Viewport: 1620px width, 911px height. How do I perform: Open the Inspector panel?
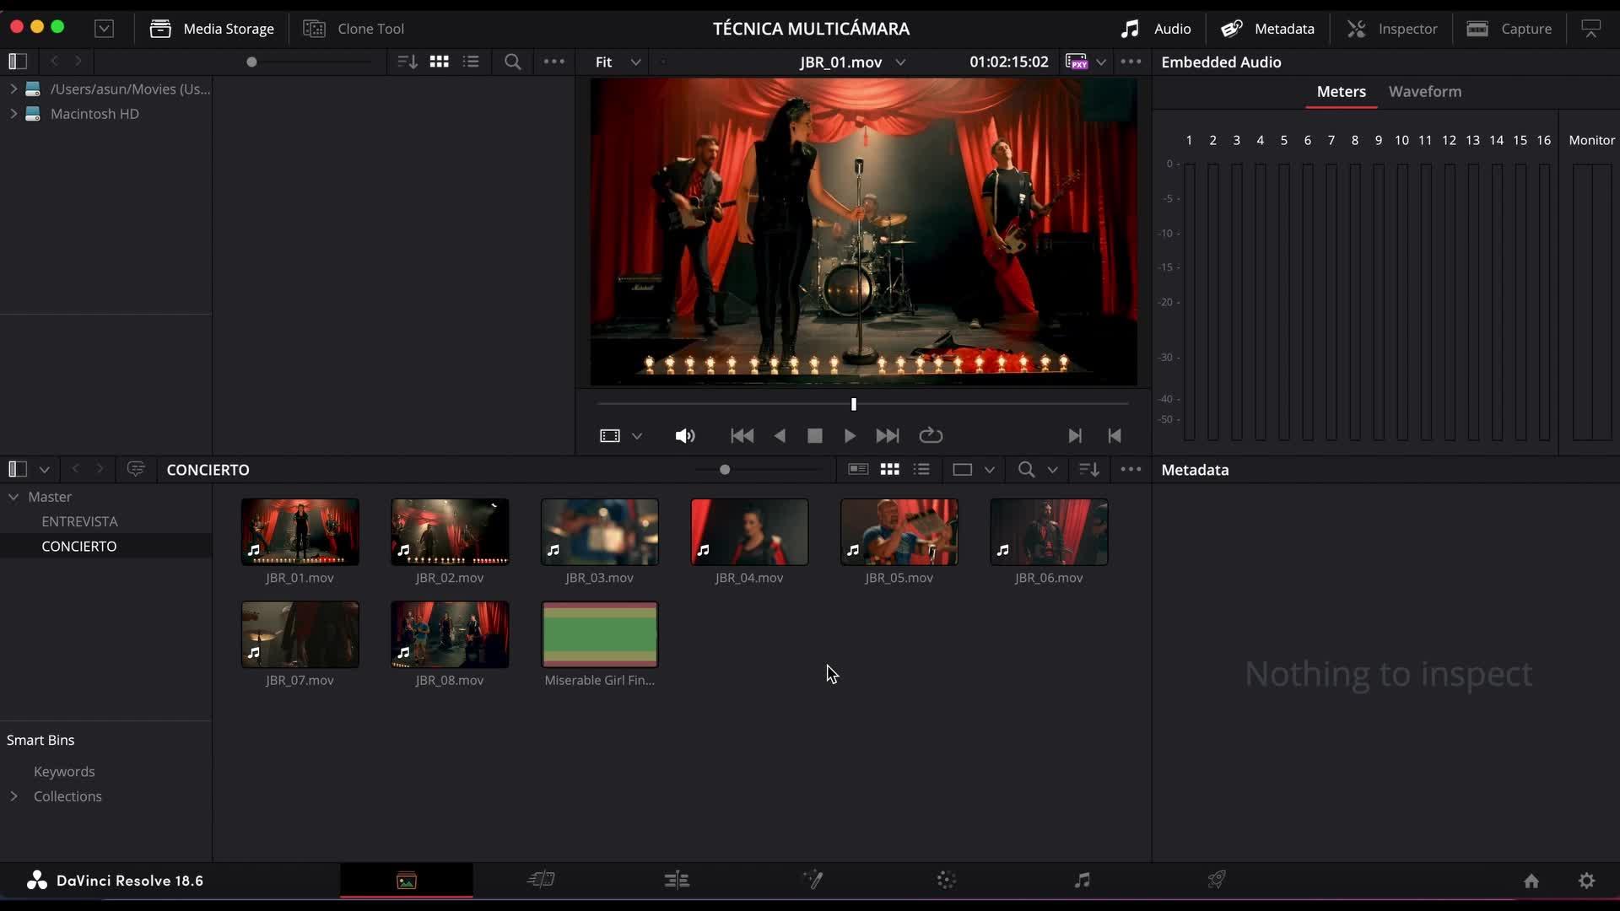tap(1392, 29)
